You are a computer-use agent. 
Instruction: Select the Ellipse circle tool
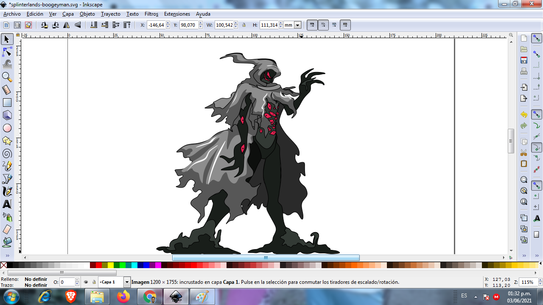click(7, 128)
